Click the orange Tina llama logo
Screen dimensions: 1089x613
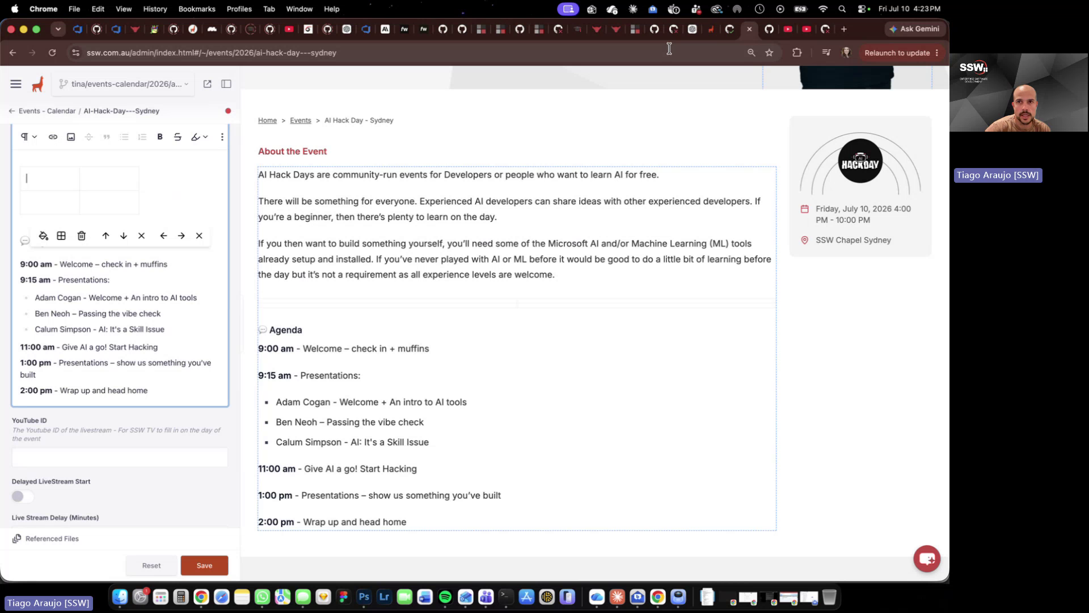38,85
